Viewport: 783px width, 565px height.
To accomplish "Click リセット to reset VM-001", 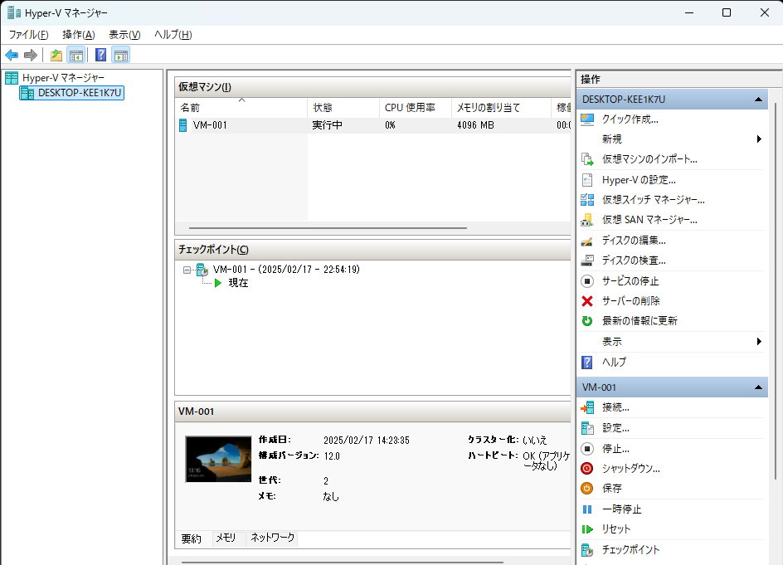I will [x=615, y=529].
